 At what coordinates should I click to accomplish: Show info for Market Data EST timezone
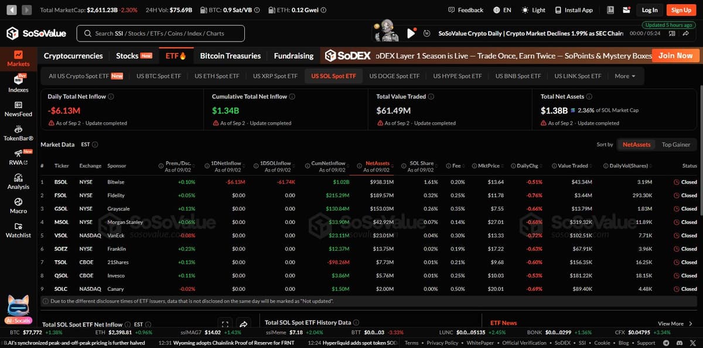pyautogui.click(x=95, y=144)
